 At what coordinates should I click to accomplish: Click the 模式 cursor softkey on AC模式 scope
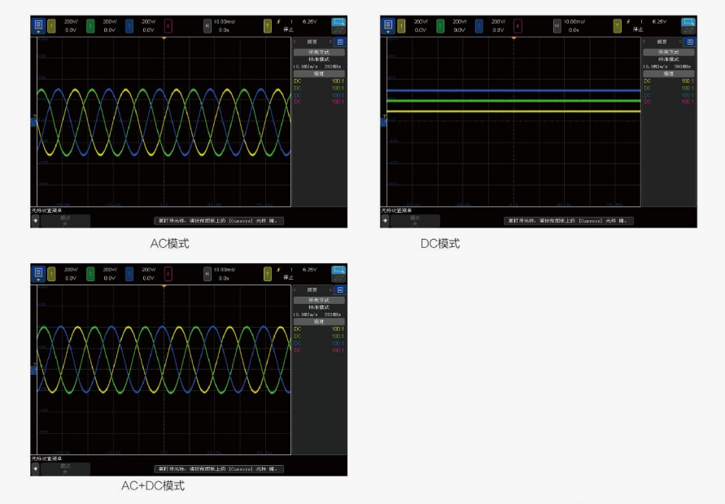click(65, 221)
